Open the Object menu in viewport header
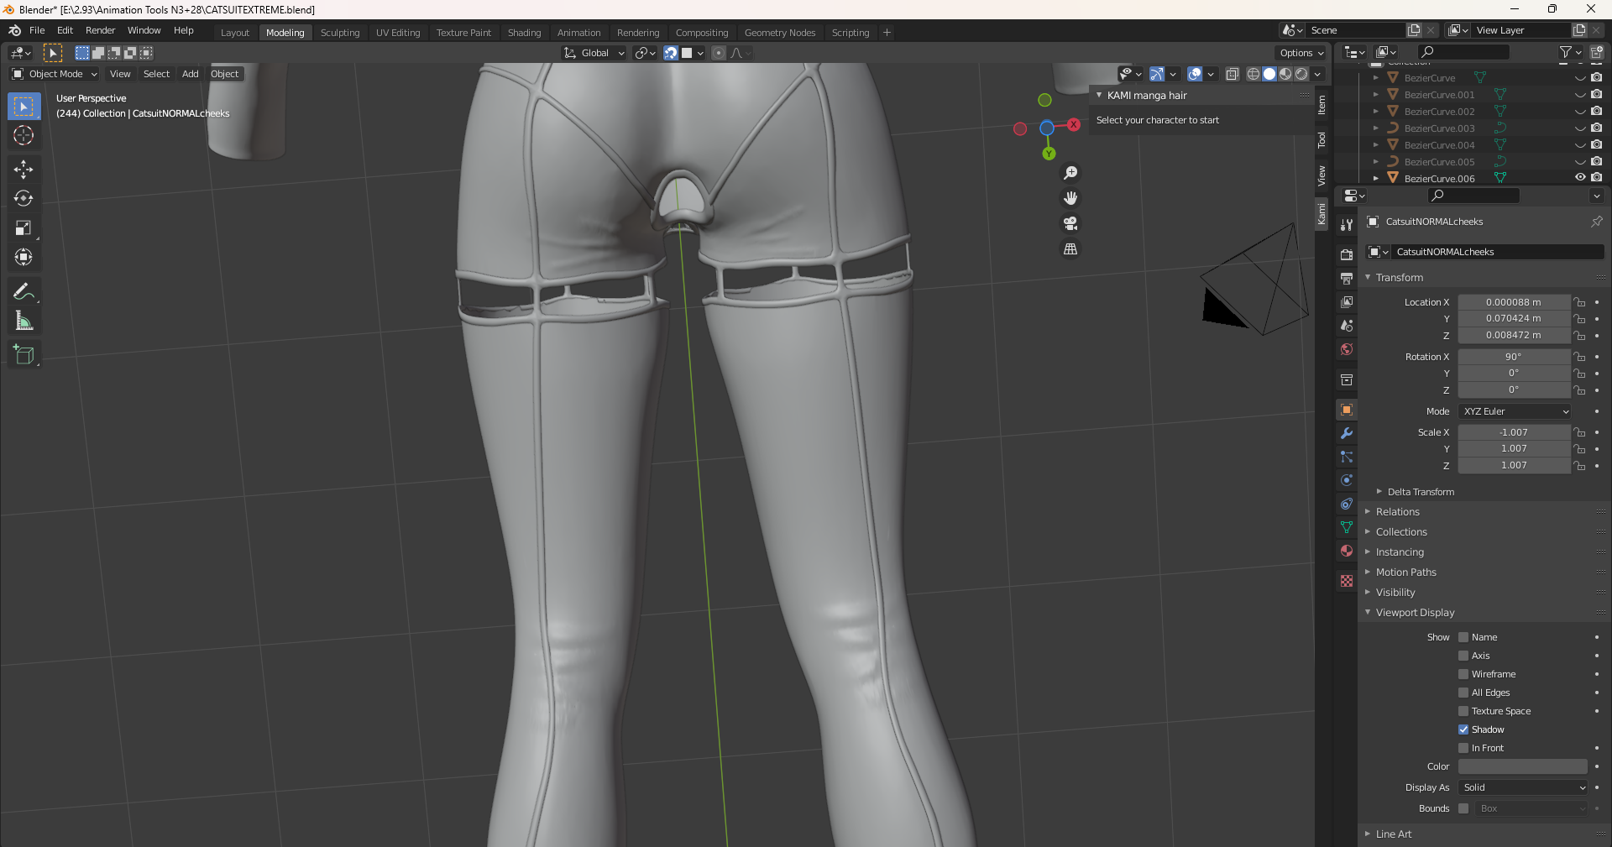Screen dimensions: 1612x847 [225, 74]
